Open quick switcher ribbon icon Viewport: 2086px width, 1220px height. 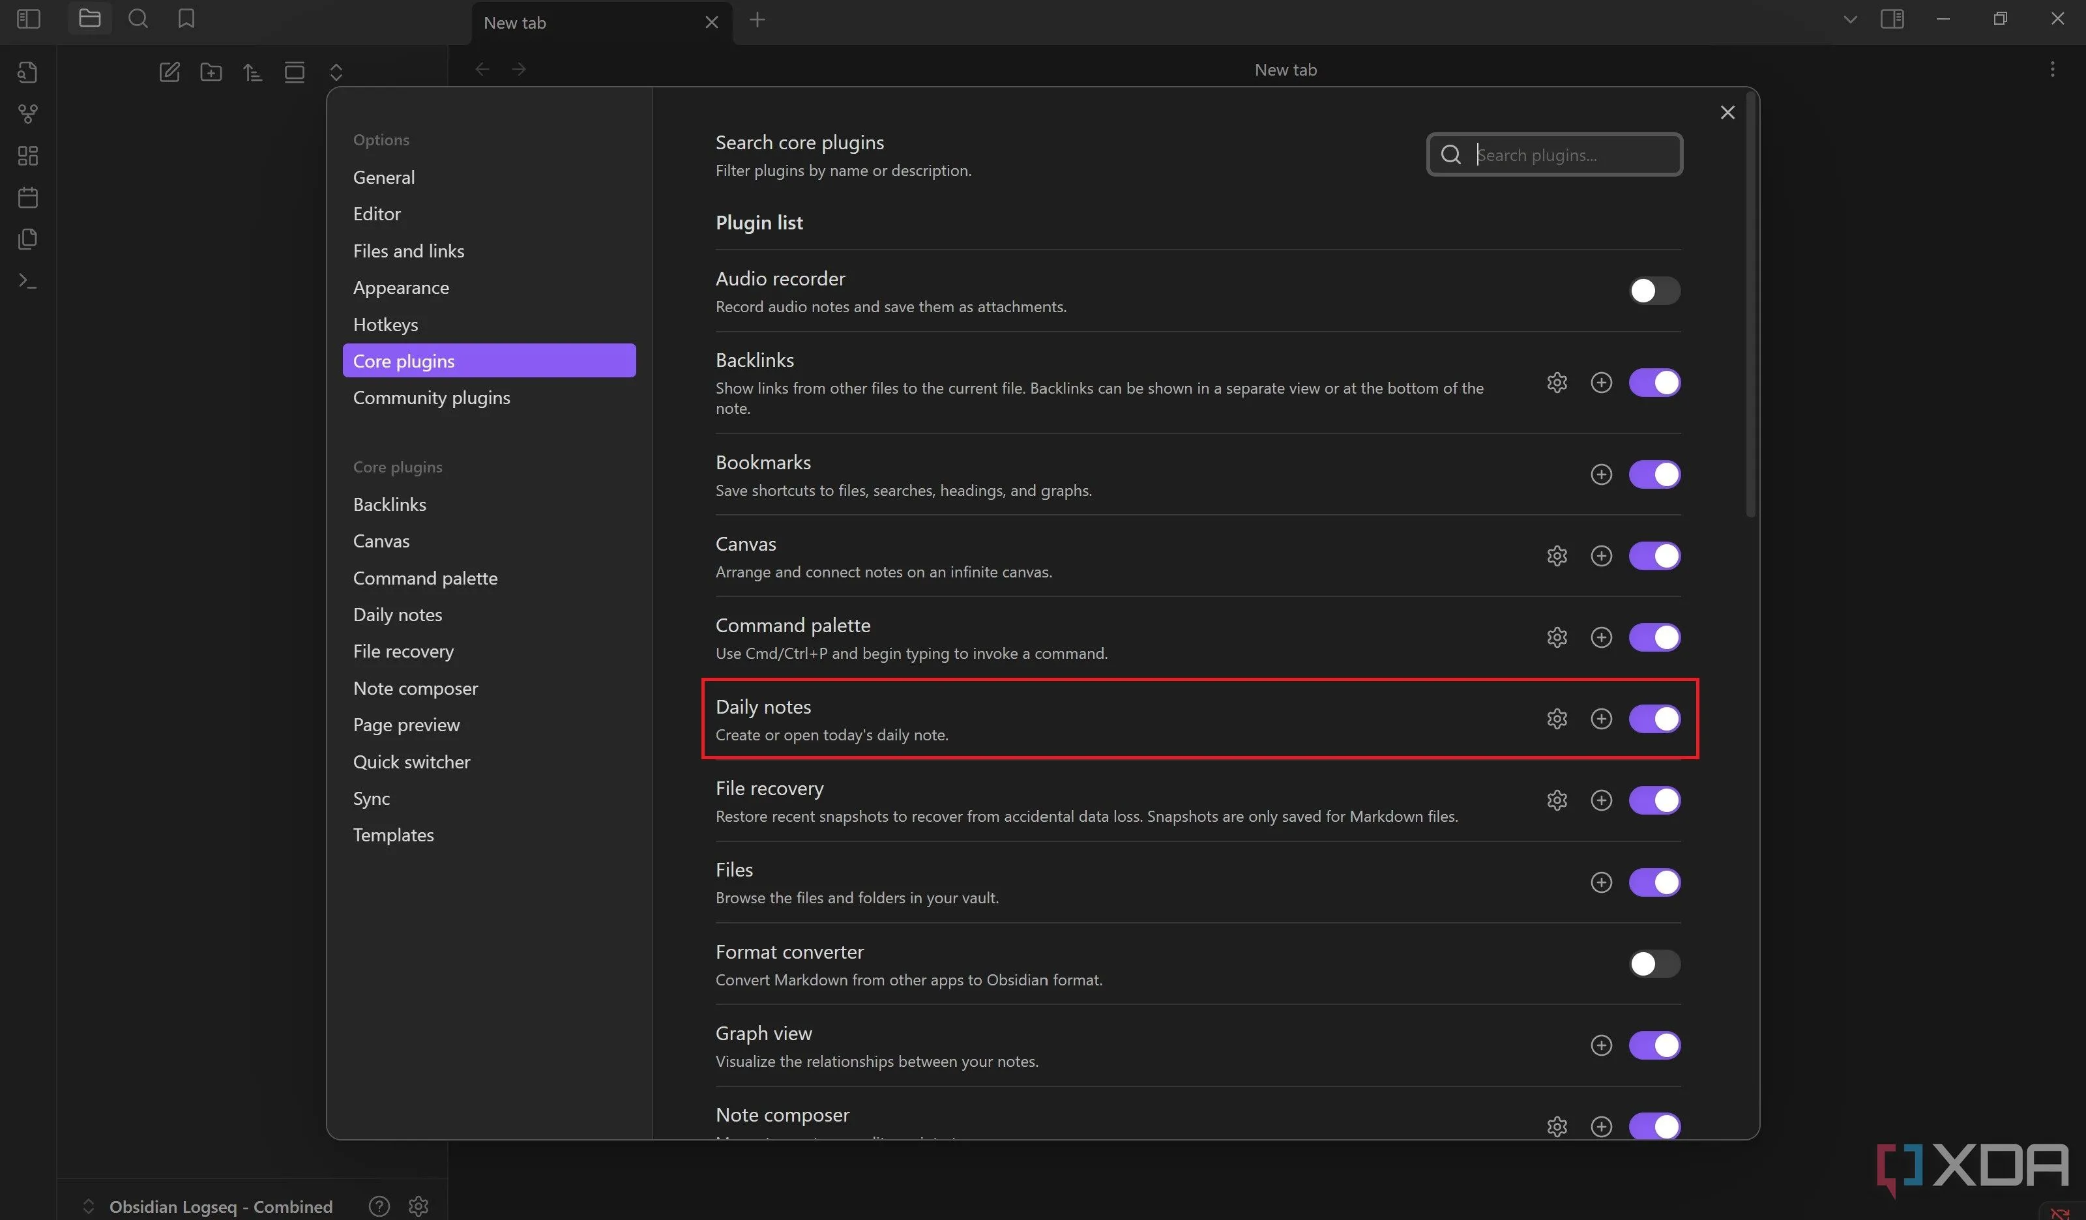27,72
